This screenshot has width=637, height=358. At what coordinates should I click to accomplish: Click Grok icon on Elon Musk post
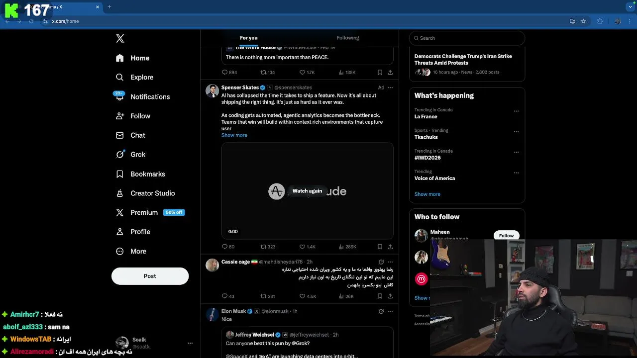tap(381, 311)
